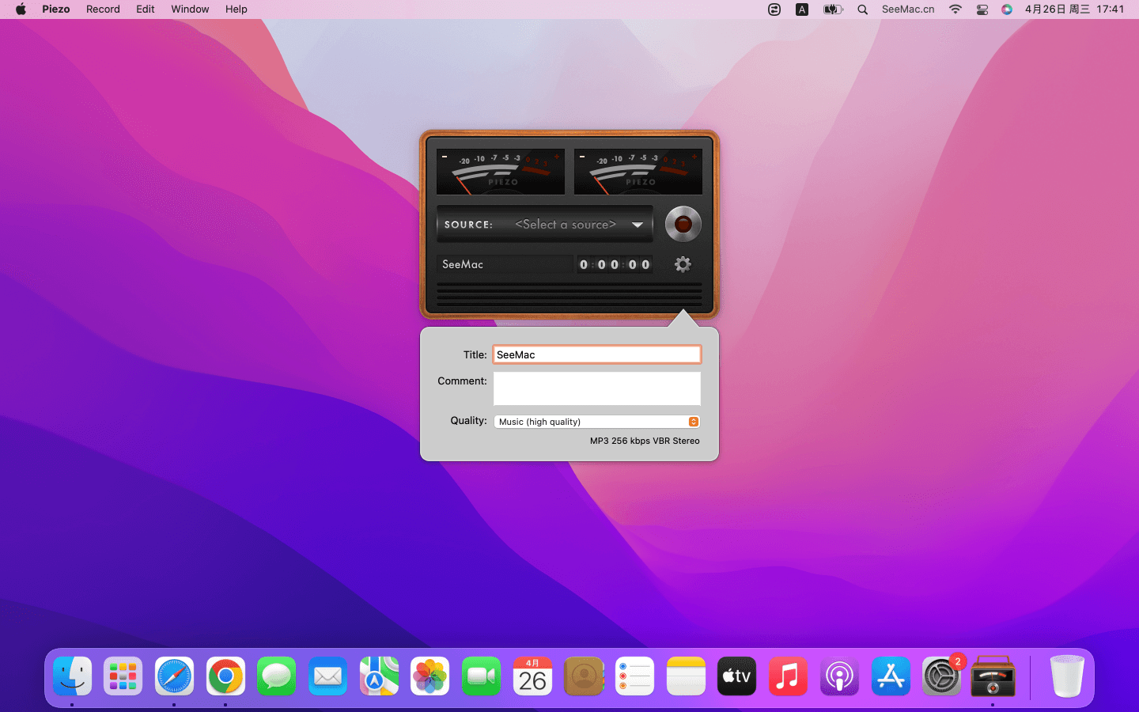
Task: Open the Quality dropdown showing Music (high quality)
Action: tap(596, 422)
